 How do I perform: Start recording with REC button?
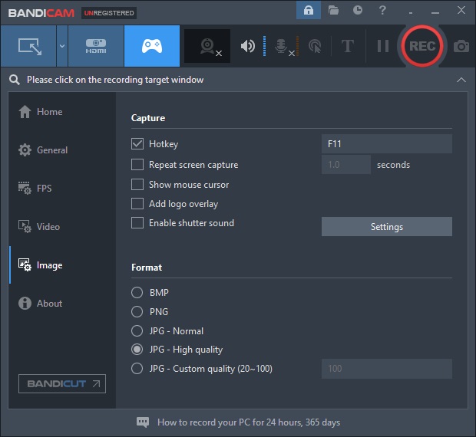[x=422, y=46]
